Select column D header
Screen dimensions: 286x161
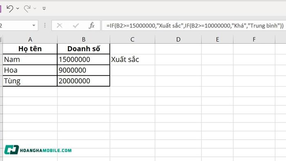click(178, 39)
